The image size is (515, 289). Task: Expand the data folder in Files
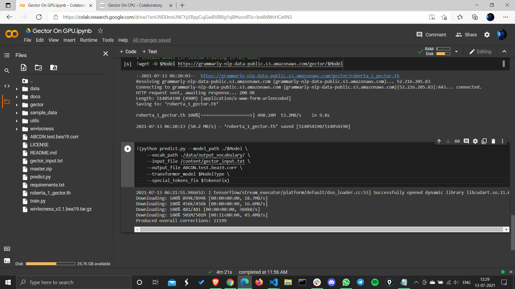tap(17, 89)
